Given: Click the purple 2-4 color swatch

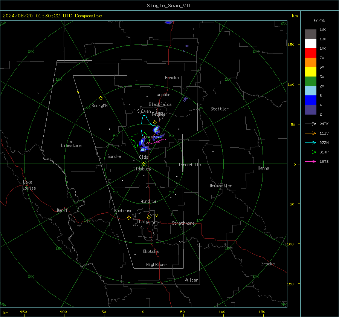Looking at the screenshot, I should 310,110.
